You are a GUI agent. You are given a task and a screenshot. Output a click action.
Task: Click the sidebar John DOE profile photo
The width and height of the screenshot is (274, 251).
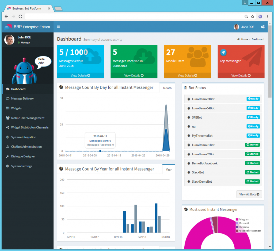click(x=9, y=40)
